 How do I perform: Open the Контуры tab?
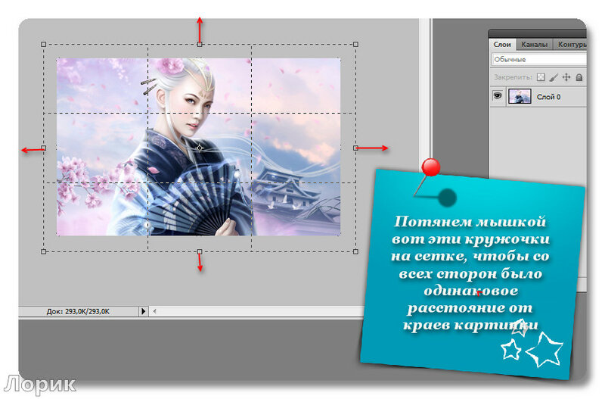tap(571, 45)
